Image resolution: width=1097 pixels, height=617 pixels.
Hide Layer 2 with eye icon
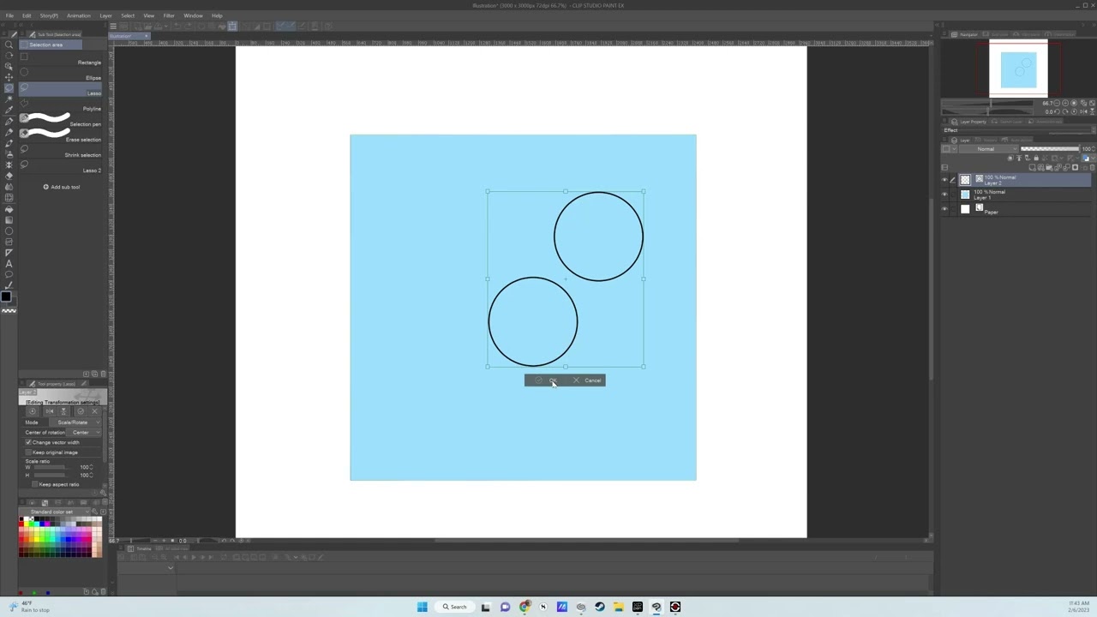(944, 180)
